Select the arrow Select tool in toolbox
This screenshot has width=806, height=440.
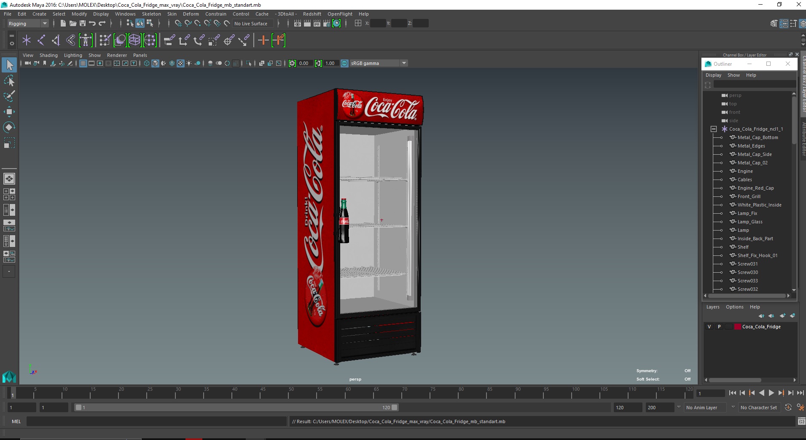point(9,65)
